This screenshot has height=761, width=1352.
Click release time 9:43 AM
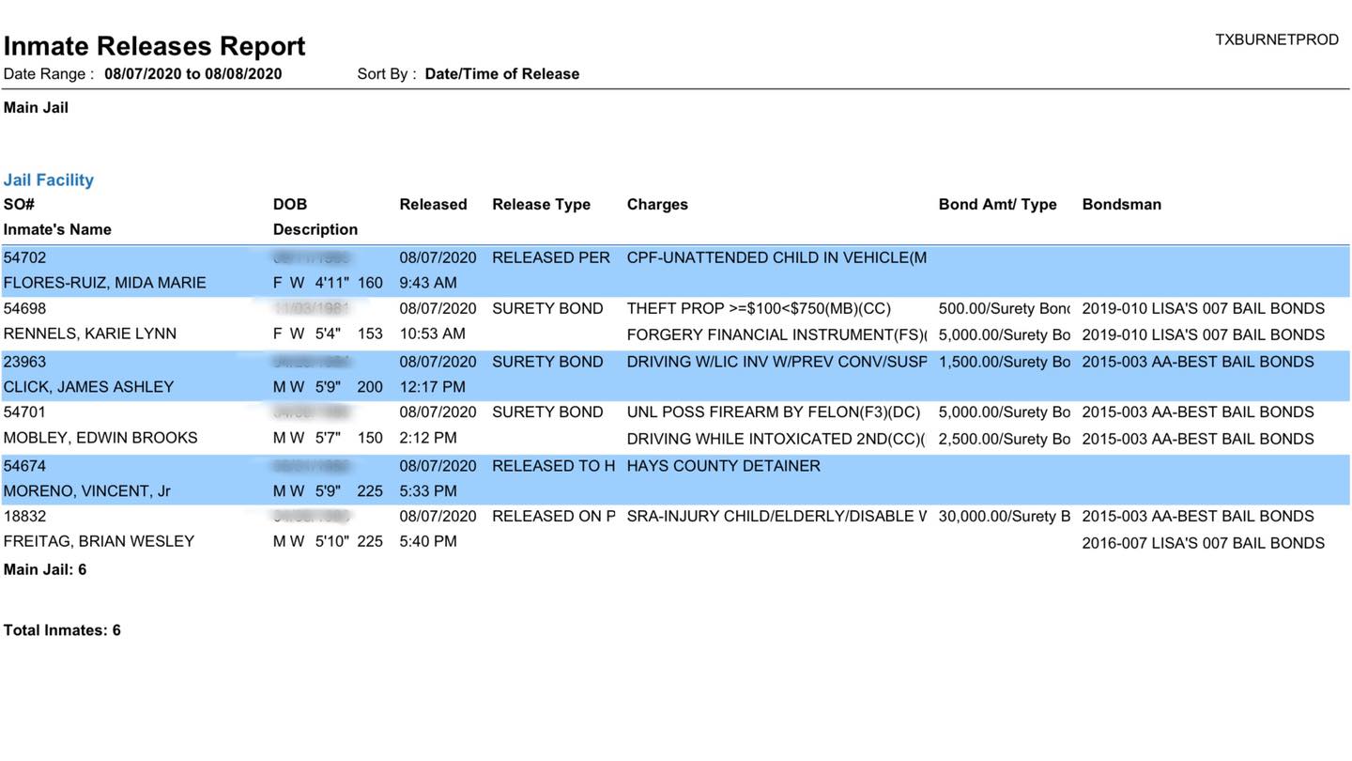428,284
